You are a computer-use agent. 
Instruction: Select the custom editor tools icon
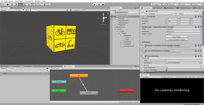[29, 5]
